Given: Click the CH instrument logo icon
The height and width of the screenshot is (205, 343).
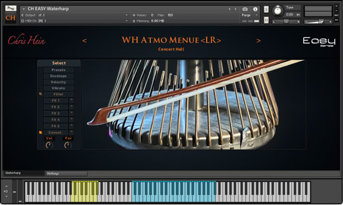Looking at the screenshot, I should (x=10, y=18).
